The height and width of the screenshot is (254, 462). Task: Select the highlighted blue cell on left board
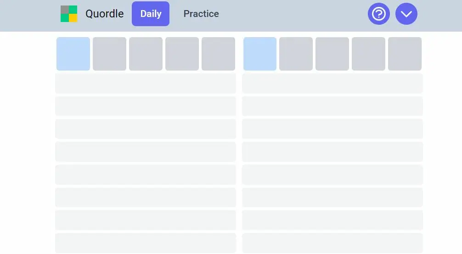click(x=73, y=54)
